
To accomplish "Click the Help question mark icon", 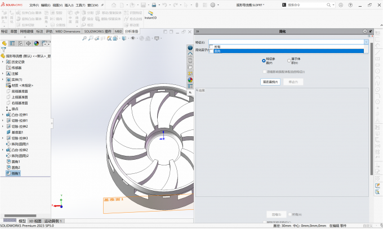I will (350, 5).
